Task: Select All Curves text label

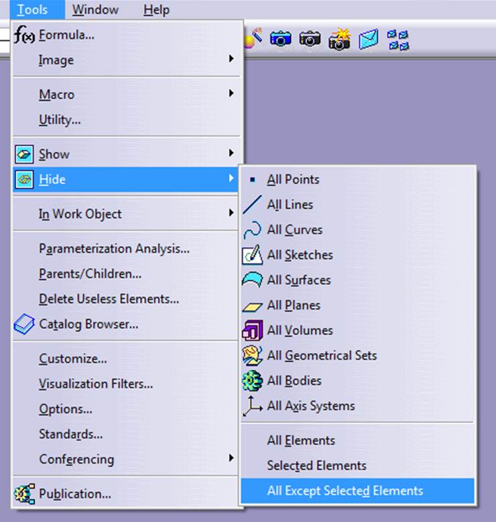Action: [x=295, y=230]
